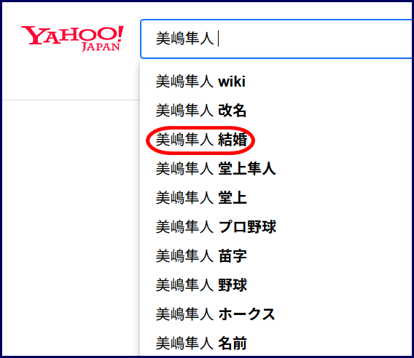
Task: Click empty area right of search cursor
Action: click(314, 39)
